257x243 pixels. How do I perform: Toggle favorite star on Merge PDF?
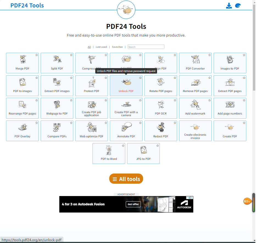37,55
